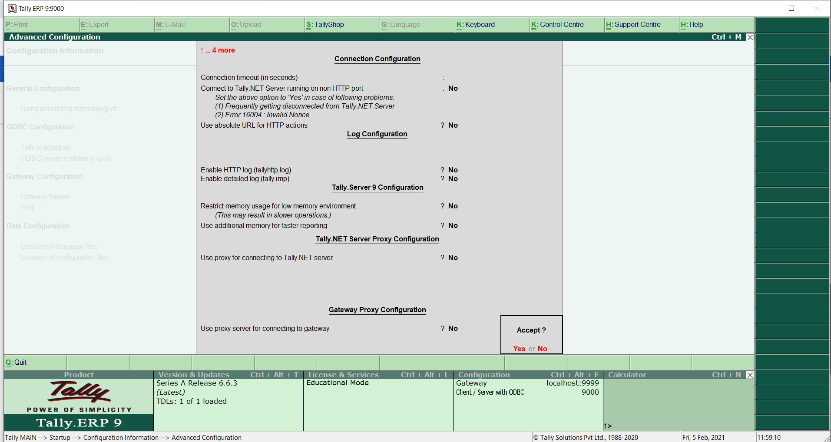
Task: Choose No in the Accept prompt
Action: [x=542, y=349]
